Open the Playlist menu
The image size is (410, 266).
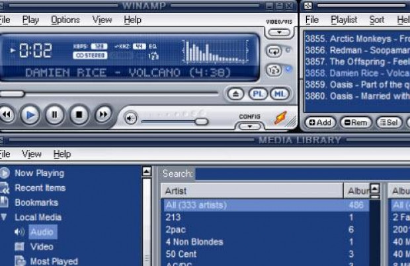(x=344, y=20)
